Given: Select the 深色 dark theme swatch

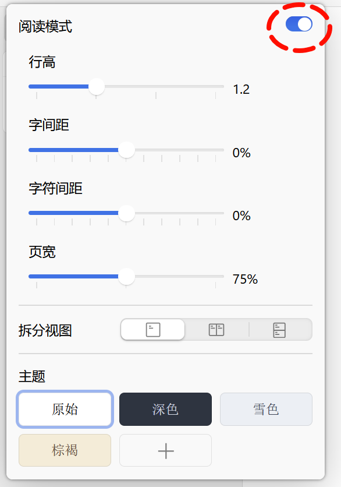Looking at the screenshot, I should tap(165, 410).
